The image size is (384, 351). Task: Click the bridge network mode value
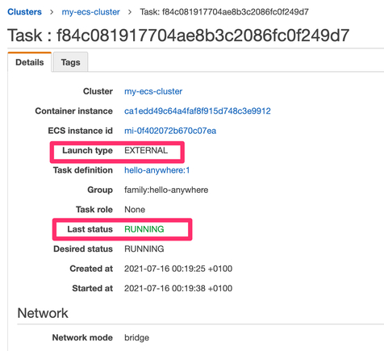pos(136,338)
